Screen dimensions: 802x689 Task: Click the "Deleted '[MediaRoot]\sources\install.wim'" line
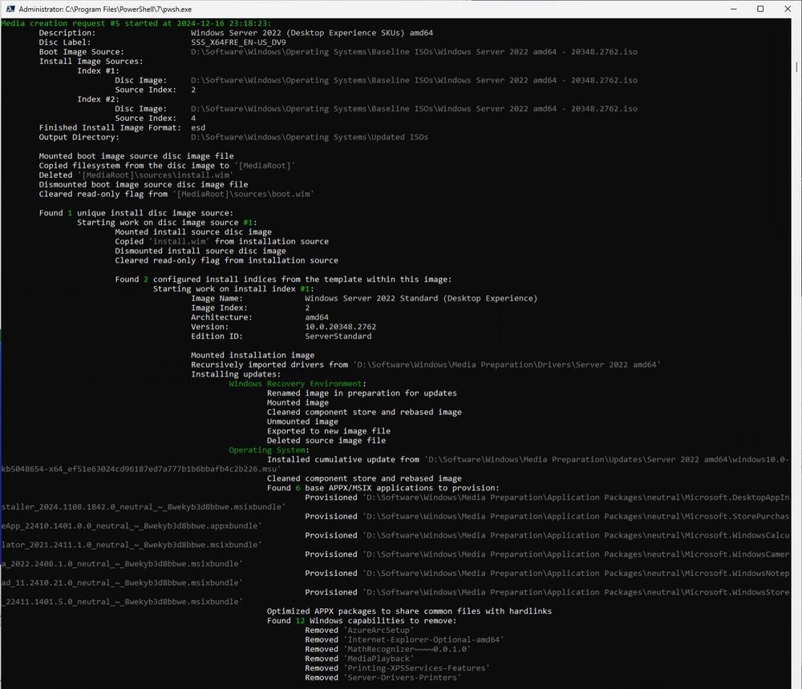tap(136, 175)
